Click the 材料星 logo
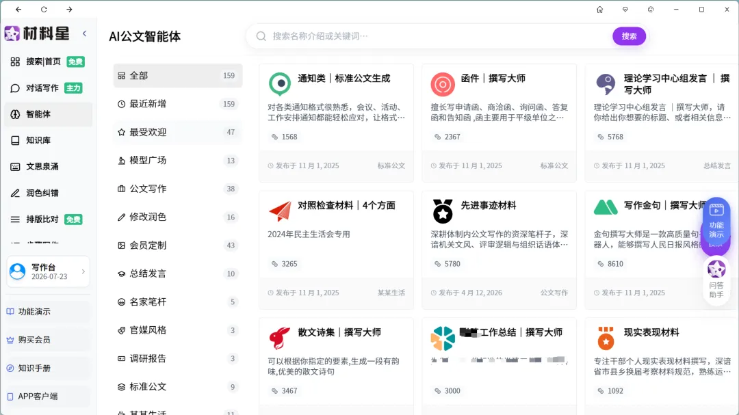Viewport: 739px width, 415px height. point(37,34)
